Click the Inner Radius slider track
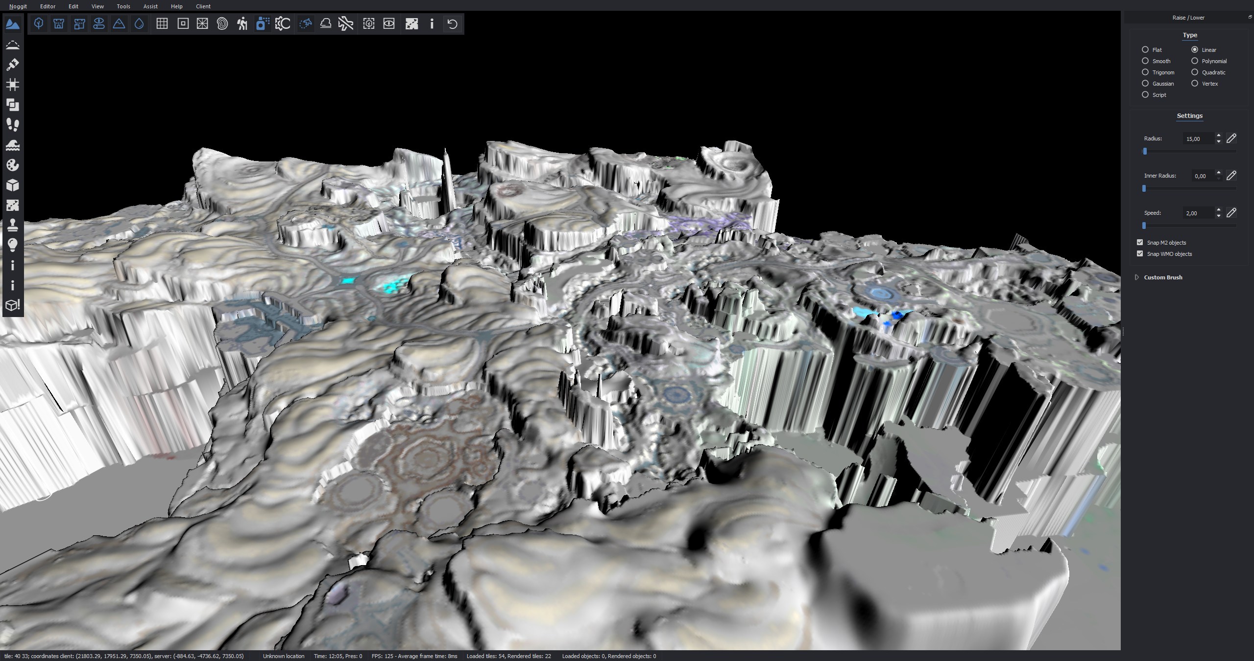The width and height of the screenshot is (1254, 661). 1190,188
